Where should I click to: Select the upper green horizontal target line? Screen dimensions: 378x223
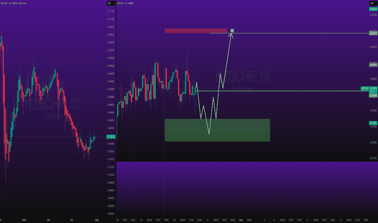point(289,33)
